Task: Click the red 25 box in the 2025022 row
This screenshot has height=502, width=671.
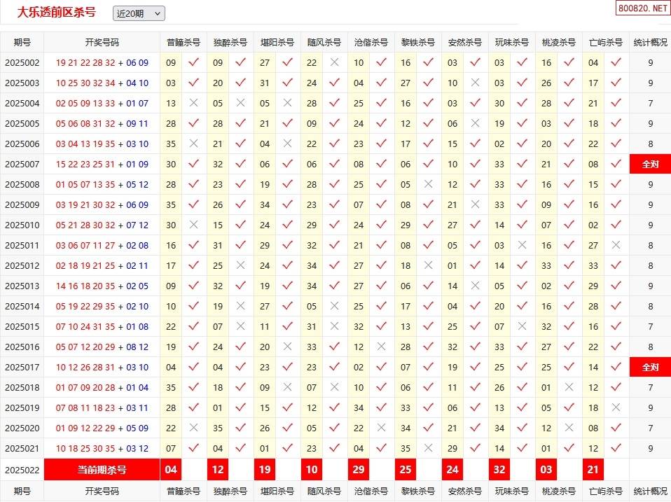Action: (406, 470)
